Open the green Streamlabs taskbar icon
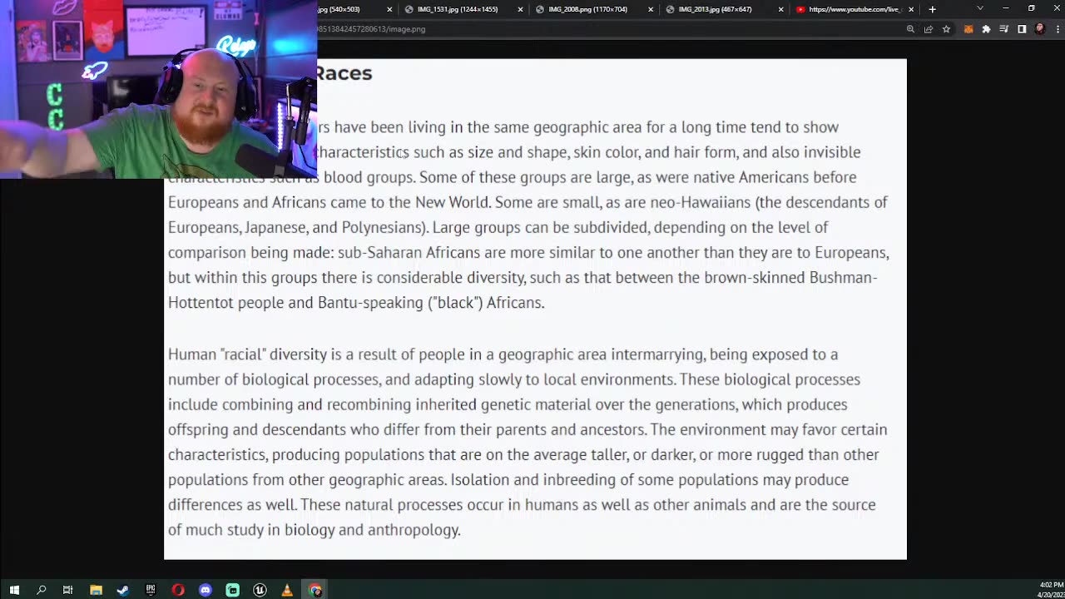The height and width of the screenshot is (599, 1065). pyautogui.click(x=233, y=590)
